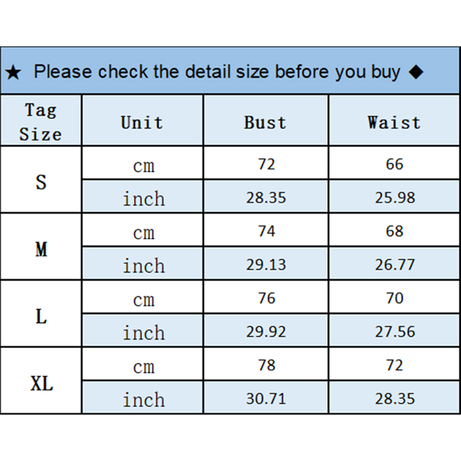Click the 'Please check the detail size' banner text

[217, 72]
